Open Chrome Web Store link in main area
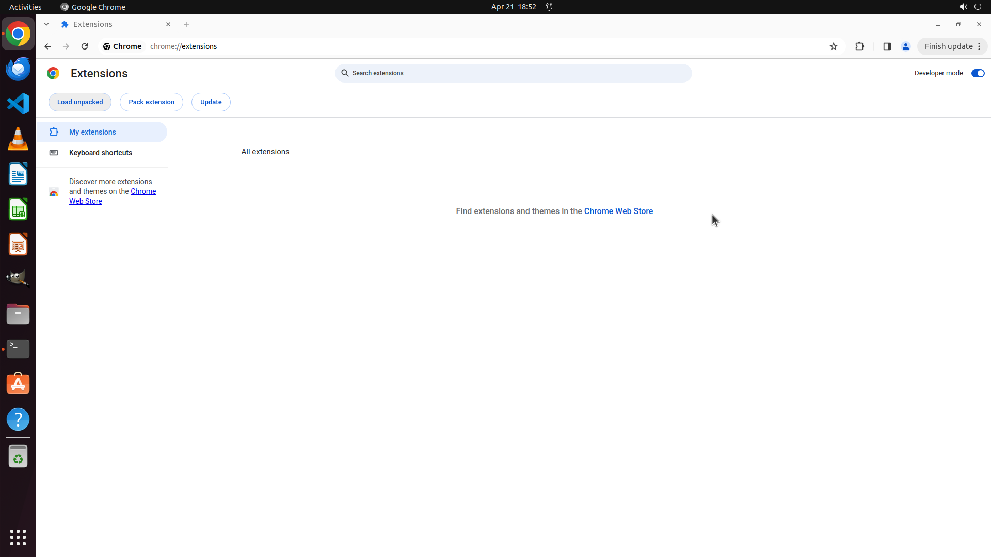The width and height of the screenshot is (991, 557). coord(618,211)
